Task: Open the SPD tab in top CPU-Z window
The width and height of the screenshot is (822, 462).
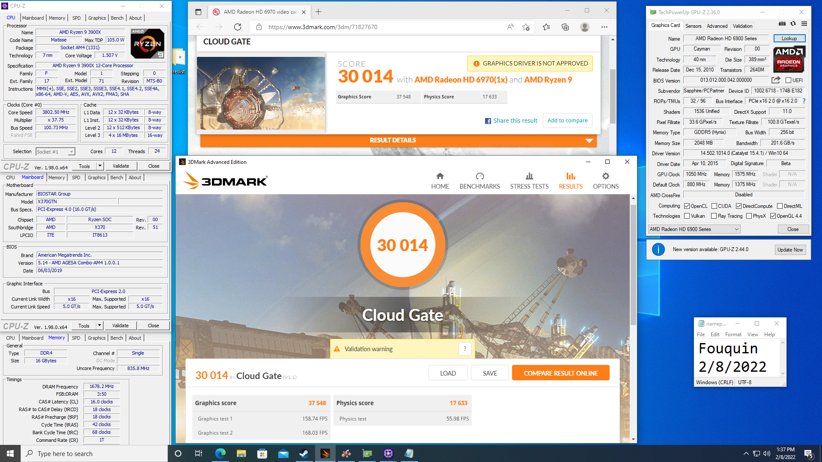Action: coord(76,18)
